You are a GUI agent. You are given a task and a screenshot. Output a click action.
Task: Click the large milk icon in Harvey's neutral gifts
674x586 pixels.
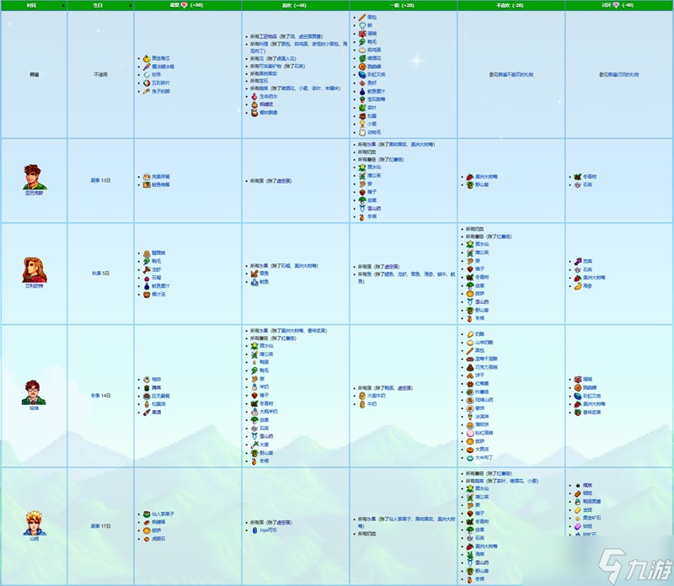(362, 396)
